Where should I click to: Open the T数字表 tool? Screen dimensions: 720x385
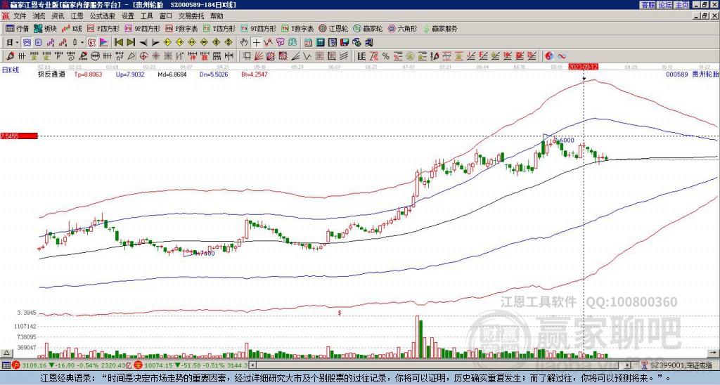[x=297, y=28]
